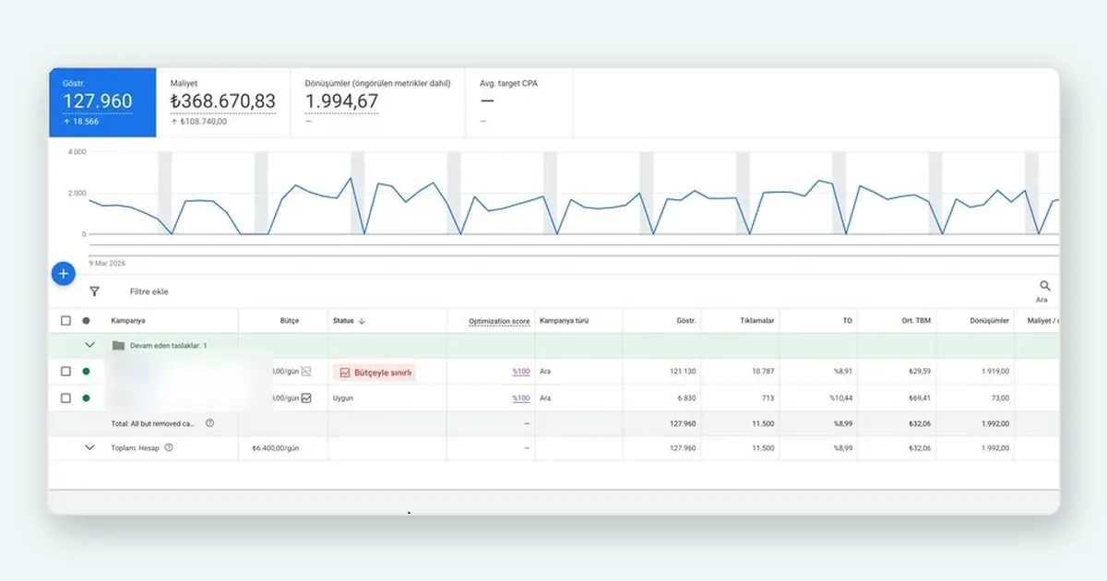Click the ₺108.740,00 cost change value

pyautogui.click(x=203, y=121)
